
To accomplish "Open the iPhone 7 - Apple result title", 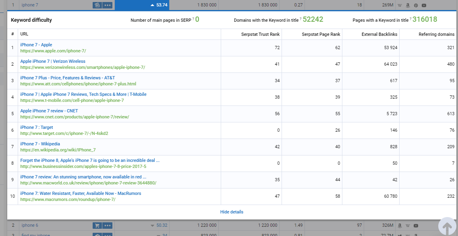I will click(36, 45).
